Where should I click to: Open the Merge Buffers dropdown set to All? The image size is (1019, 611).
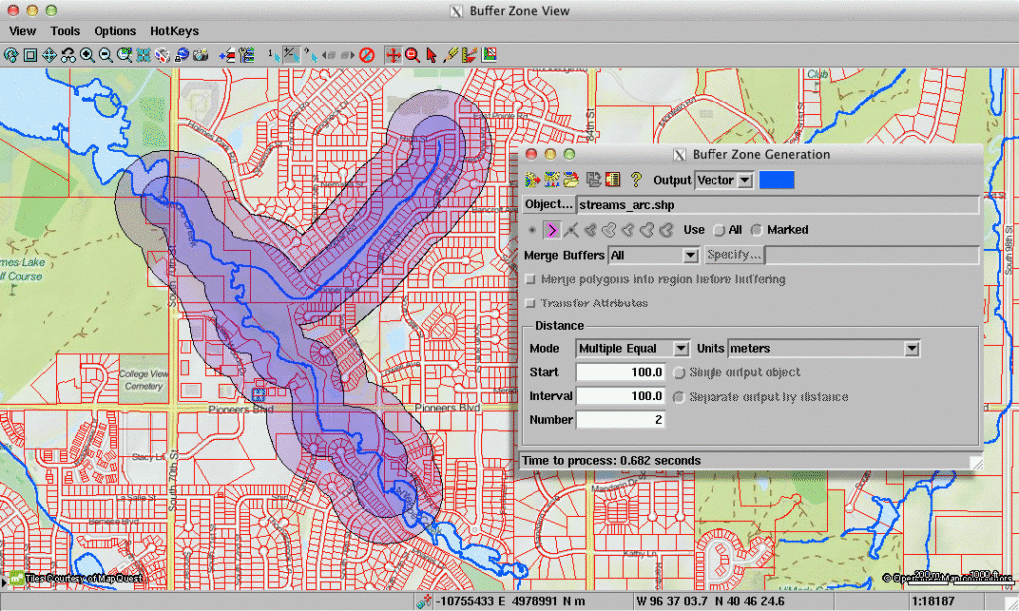(653, 255)
